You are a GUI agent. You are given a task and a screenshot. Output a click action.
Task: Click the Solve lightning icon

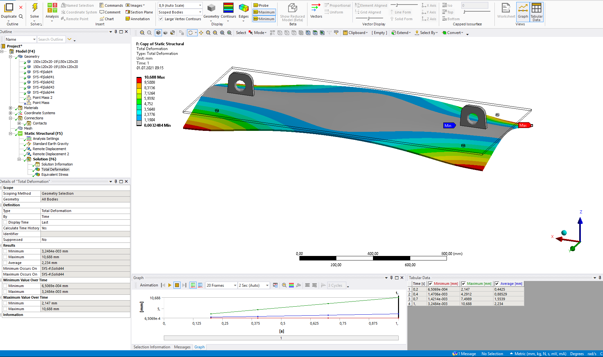click(x=35, y=8)
